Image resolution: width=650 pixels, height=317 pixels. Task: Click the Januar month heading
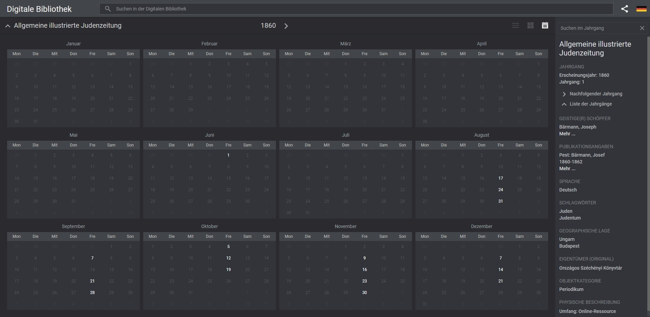(x=73, y=44)
